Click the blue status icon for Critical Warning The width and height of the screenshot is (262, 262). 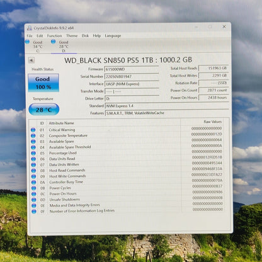tap(33, 130)
